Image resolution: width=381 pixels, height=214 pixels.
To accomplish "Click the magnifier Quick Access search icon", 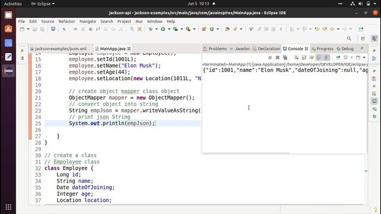I will [349, 39].
